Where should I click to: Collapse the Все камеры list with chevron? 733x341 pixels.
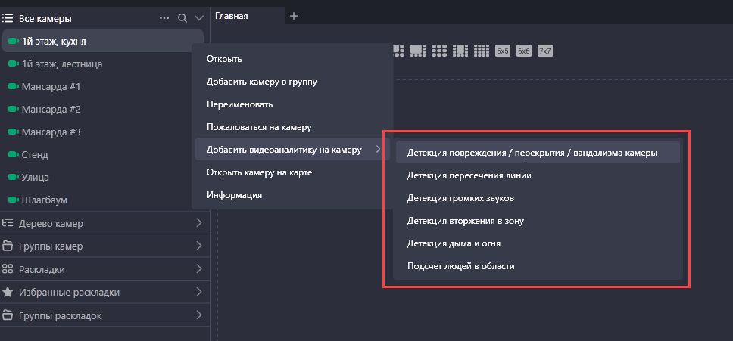(199, 17)
